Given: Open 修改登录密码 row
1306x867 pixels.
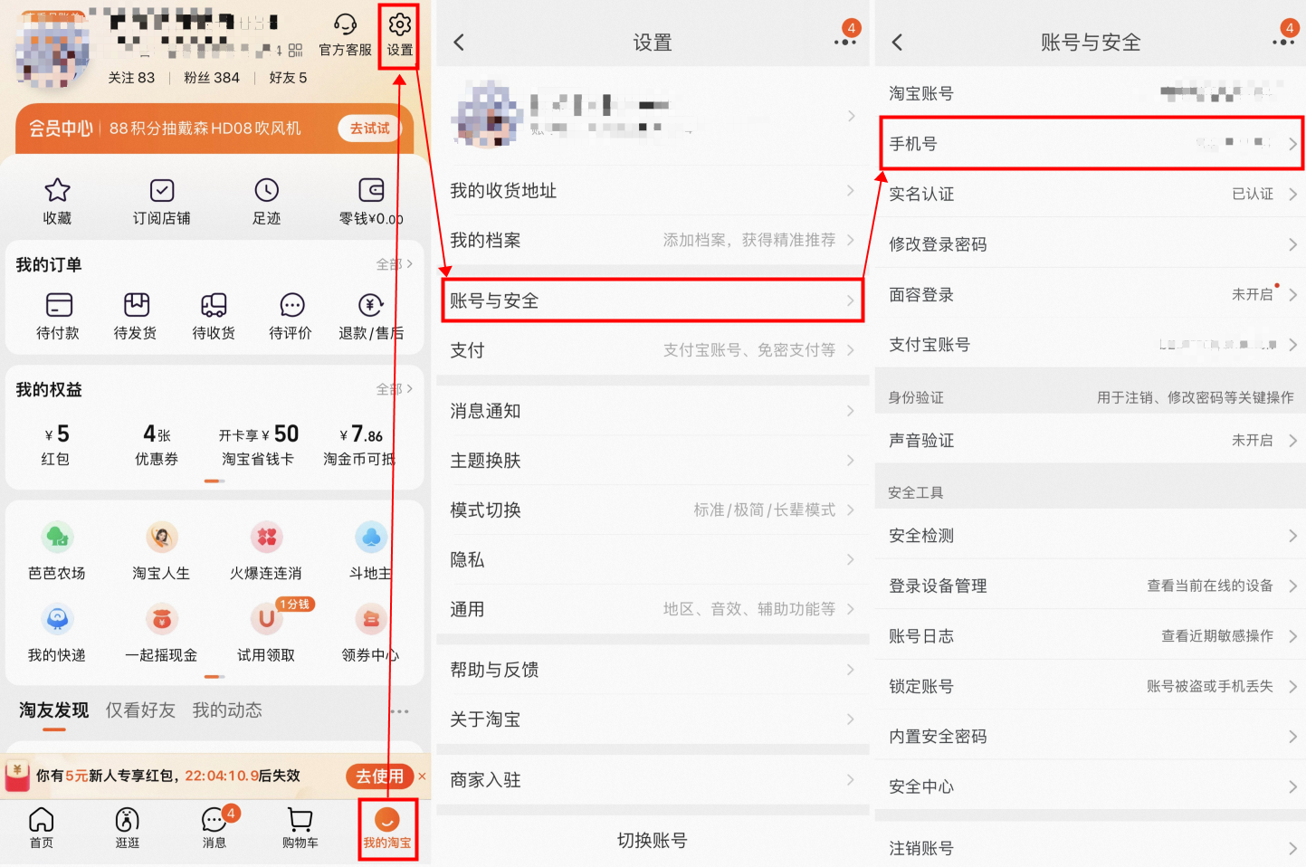Looking at the screenshot, I should click(1091, 244).
